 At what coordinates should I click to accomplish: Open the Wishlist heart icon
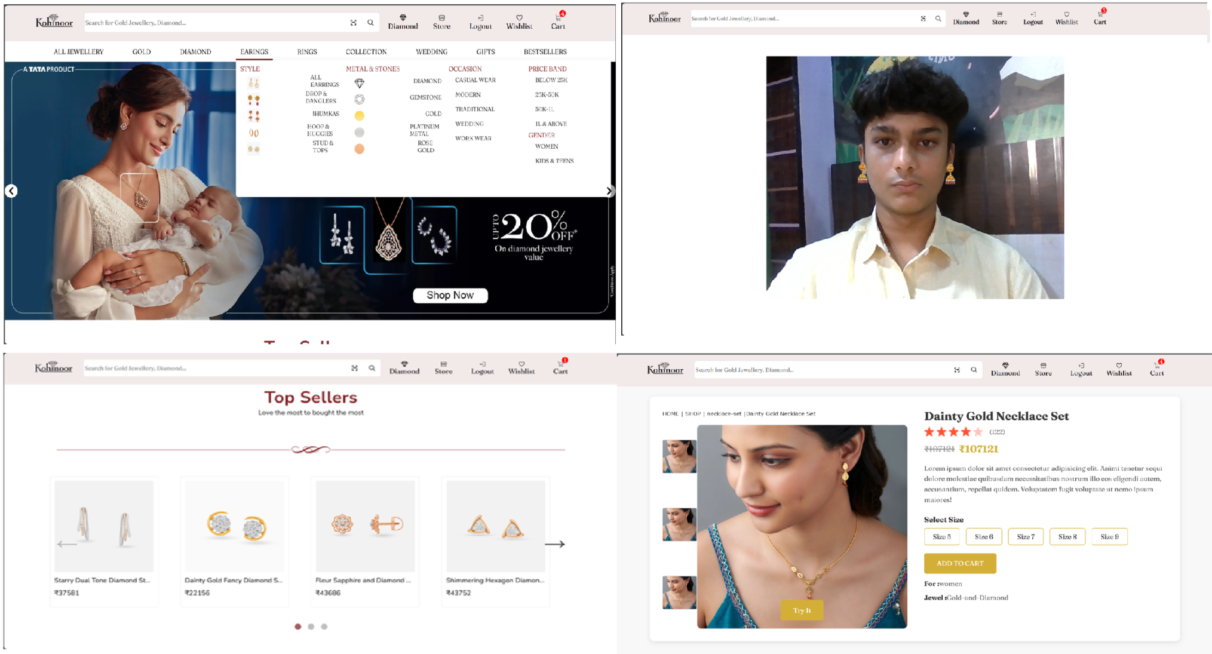pos(519,19)
